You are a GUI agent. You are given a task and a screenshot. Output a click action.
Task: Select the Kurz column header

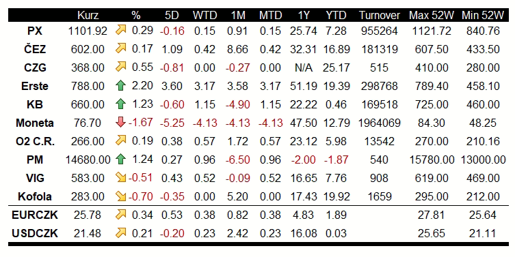[x=88, y=15]
